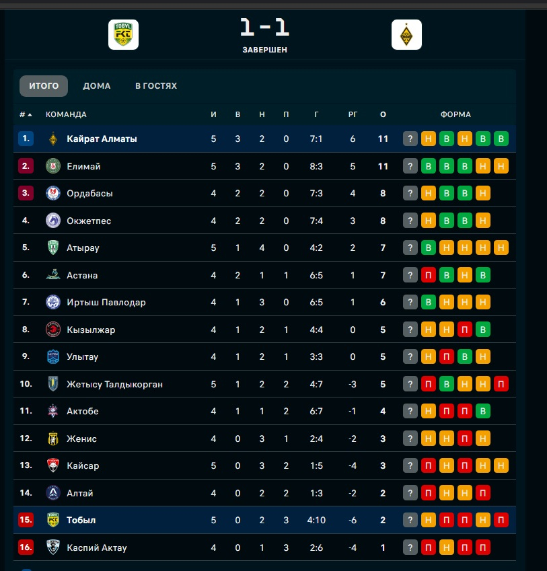Click the Жетысу Талдыкорган team name
Screen dimensions: 547x571
114,384
